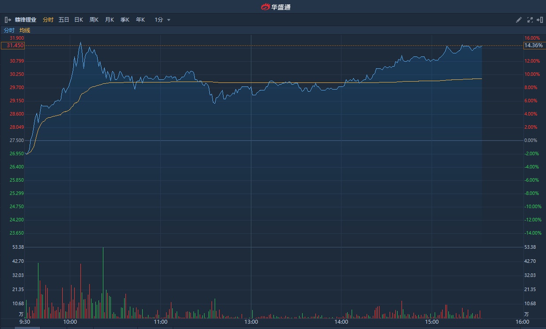Switch to the 五日 chart tab
This screenshot has width=546, height=329.
point(64,20)
